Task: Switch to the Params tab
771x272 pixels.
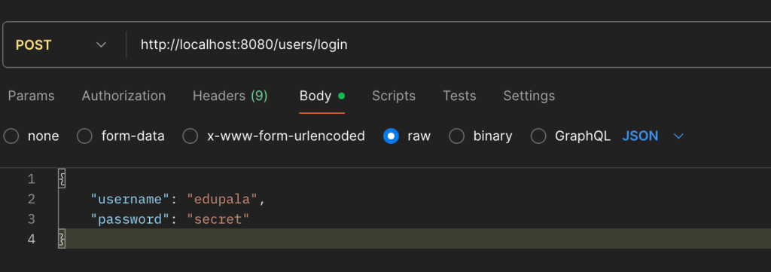Action: (32, 96)
